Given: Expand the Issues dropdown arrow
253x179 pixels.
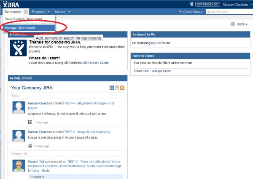Looking at the screenshot, I should [x=69, y=12].
